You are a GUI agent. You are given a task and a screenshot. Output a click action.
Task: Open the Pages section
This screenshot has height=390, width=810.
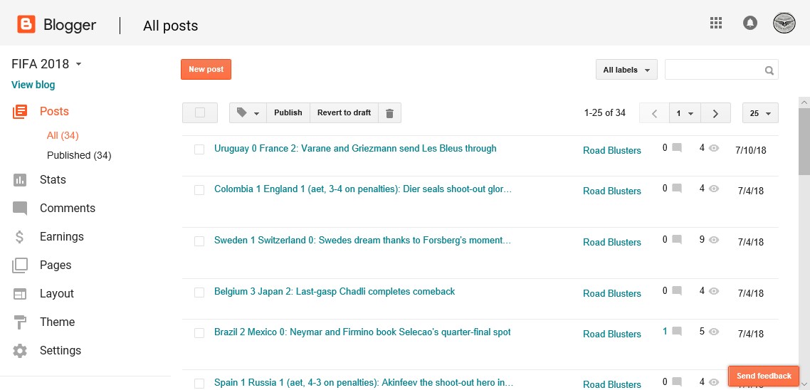[x=56, y=265]
